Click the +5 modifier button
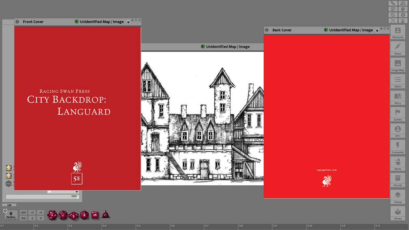The height and width of the screenshot is (230, 409). 40,212
